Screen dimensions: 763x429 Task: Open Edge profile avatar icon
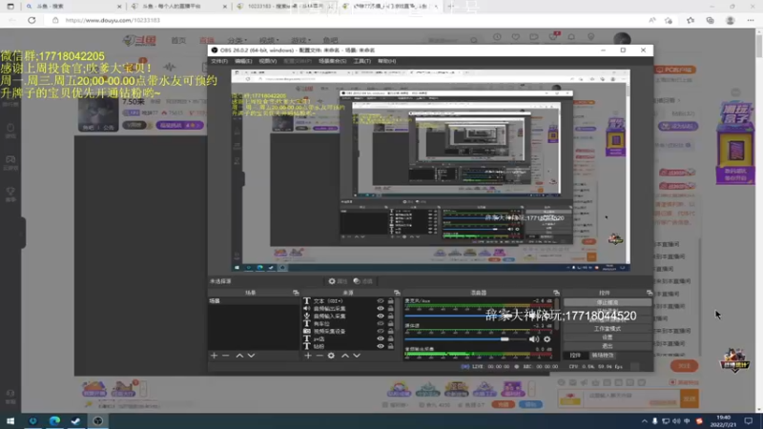pos(730,20)
